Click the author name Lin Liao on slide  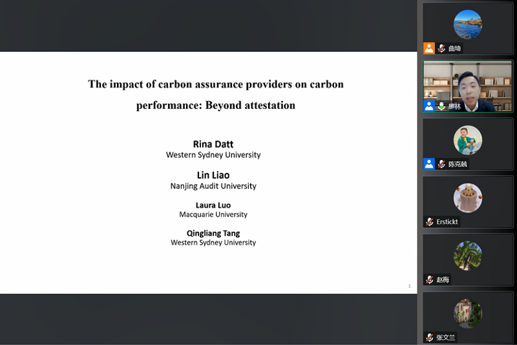213,175
